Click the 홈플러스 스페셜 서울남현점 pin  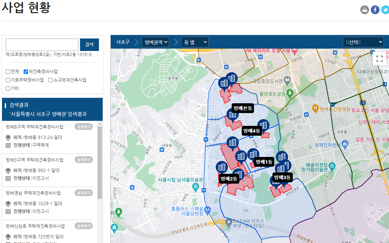coord(207,210)
